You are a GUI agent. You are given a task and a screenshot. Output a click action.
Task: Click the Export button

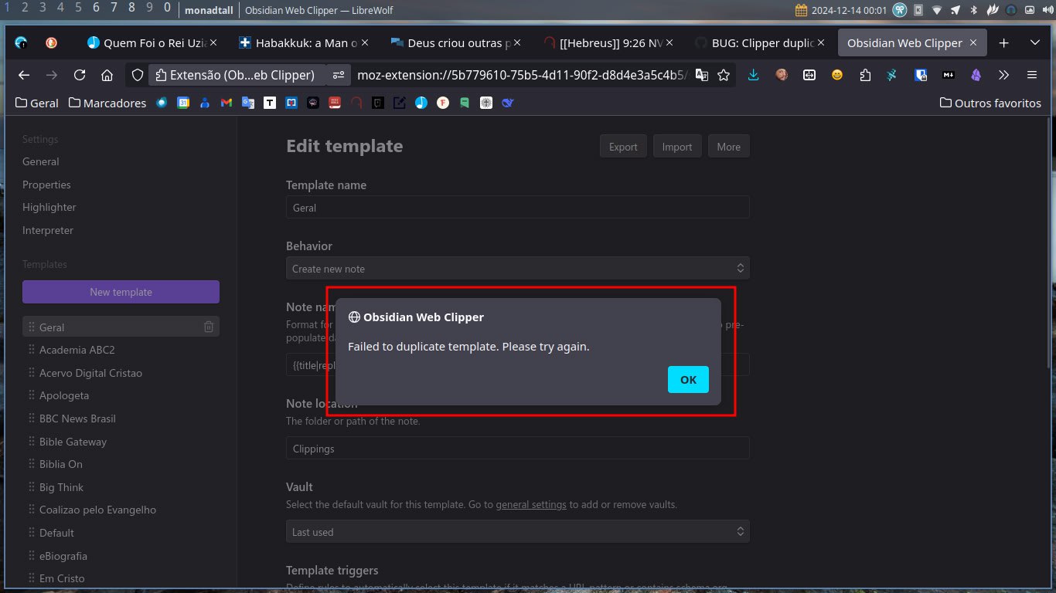623,147
